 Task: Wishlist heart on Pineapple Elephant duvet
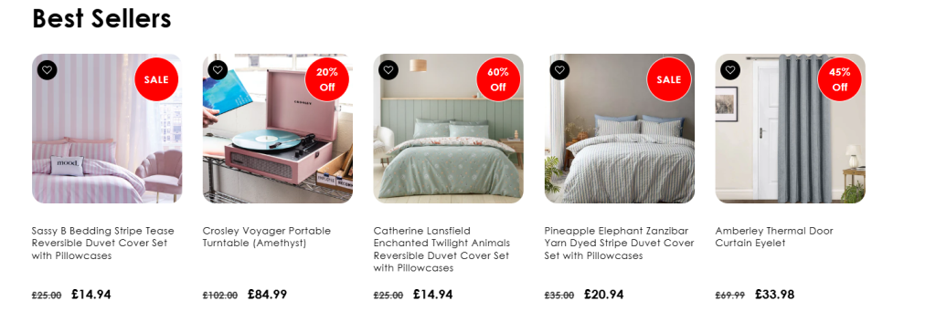(559, 69)
